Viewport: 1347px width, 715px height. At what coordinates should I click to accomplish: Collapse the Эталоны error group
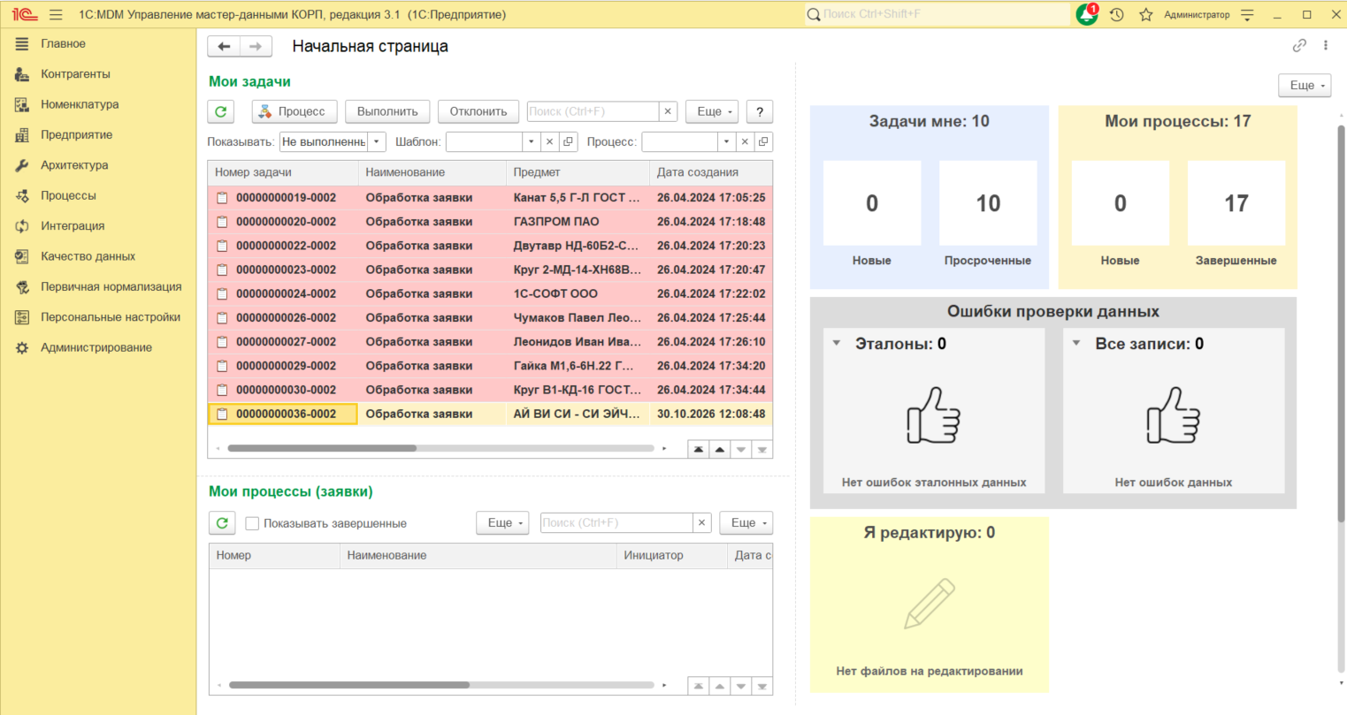837,343
